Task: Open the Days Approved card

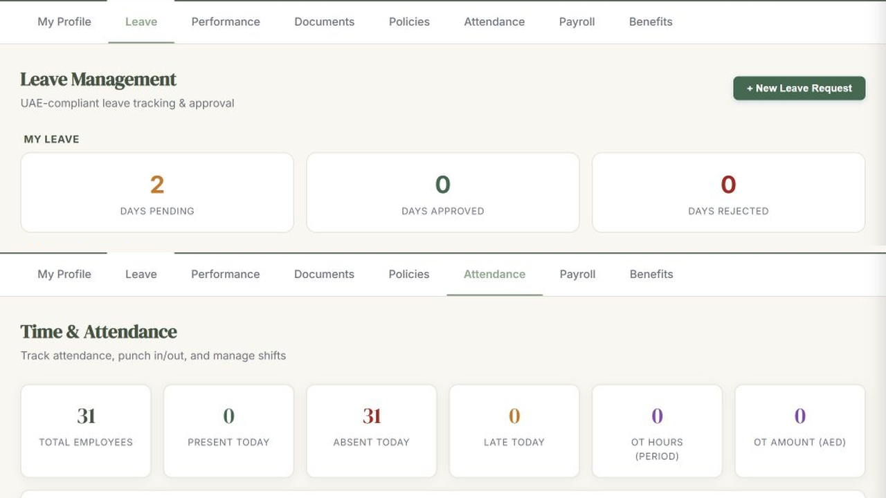Action: pos(443,192)
